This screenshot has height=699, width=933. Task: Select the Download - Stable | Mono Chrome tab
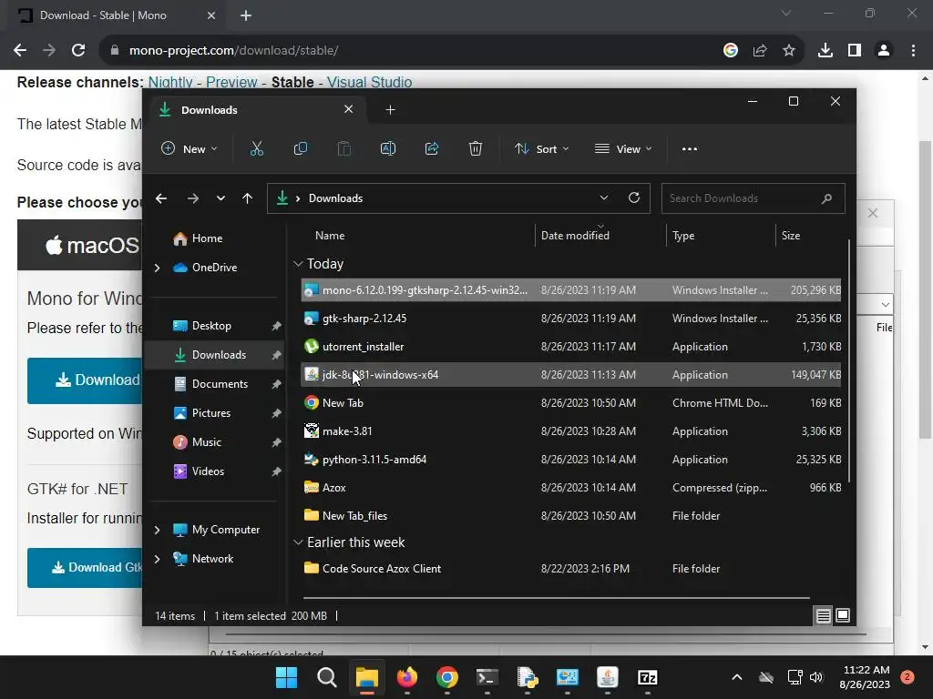[118, 15]
